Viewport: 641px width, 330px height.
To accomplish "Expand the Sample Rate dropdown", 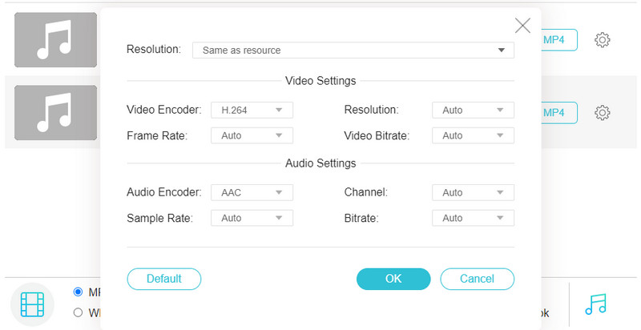I will pos(252,218).
